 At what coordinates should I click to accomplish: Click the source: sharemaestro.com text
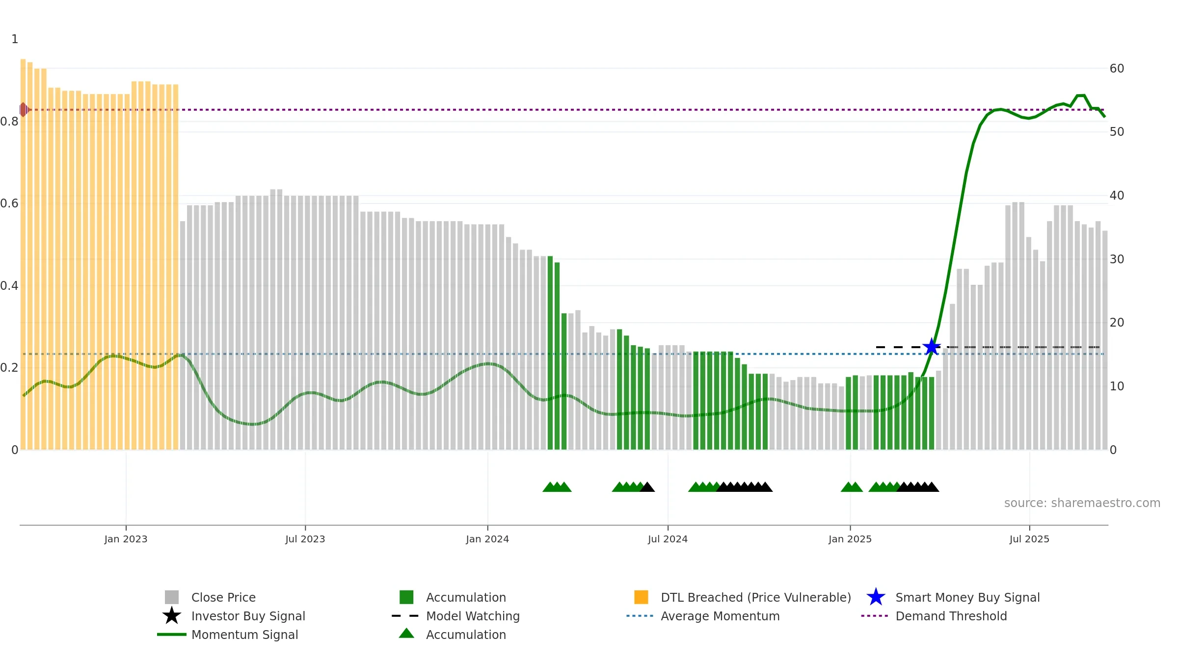tap(1082, 503)
